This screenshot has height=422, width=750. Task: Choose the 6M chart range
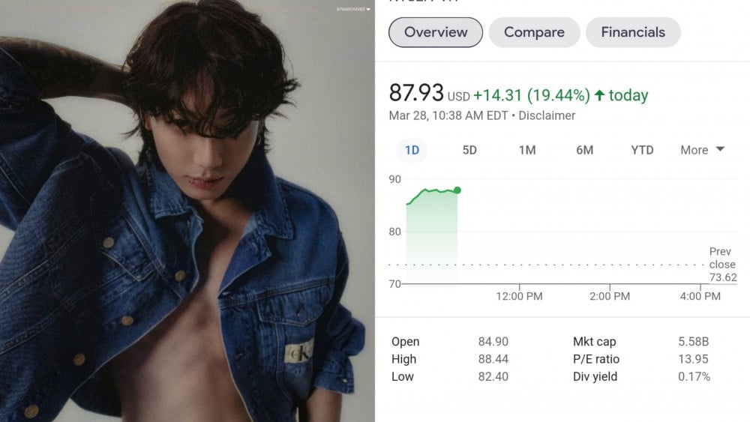tap(584, 150)
